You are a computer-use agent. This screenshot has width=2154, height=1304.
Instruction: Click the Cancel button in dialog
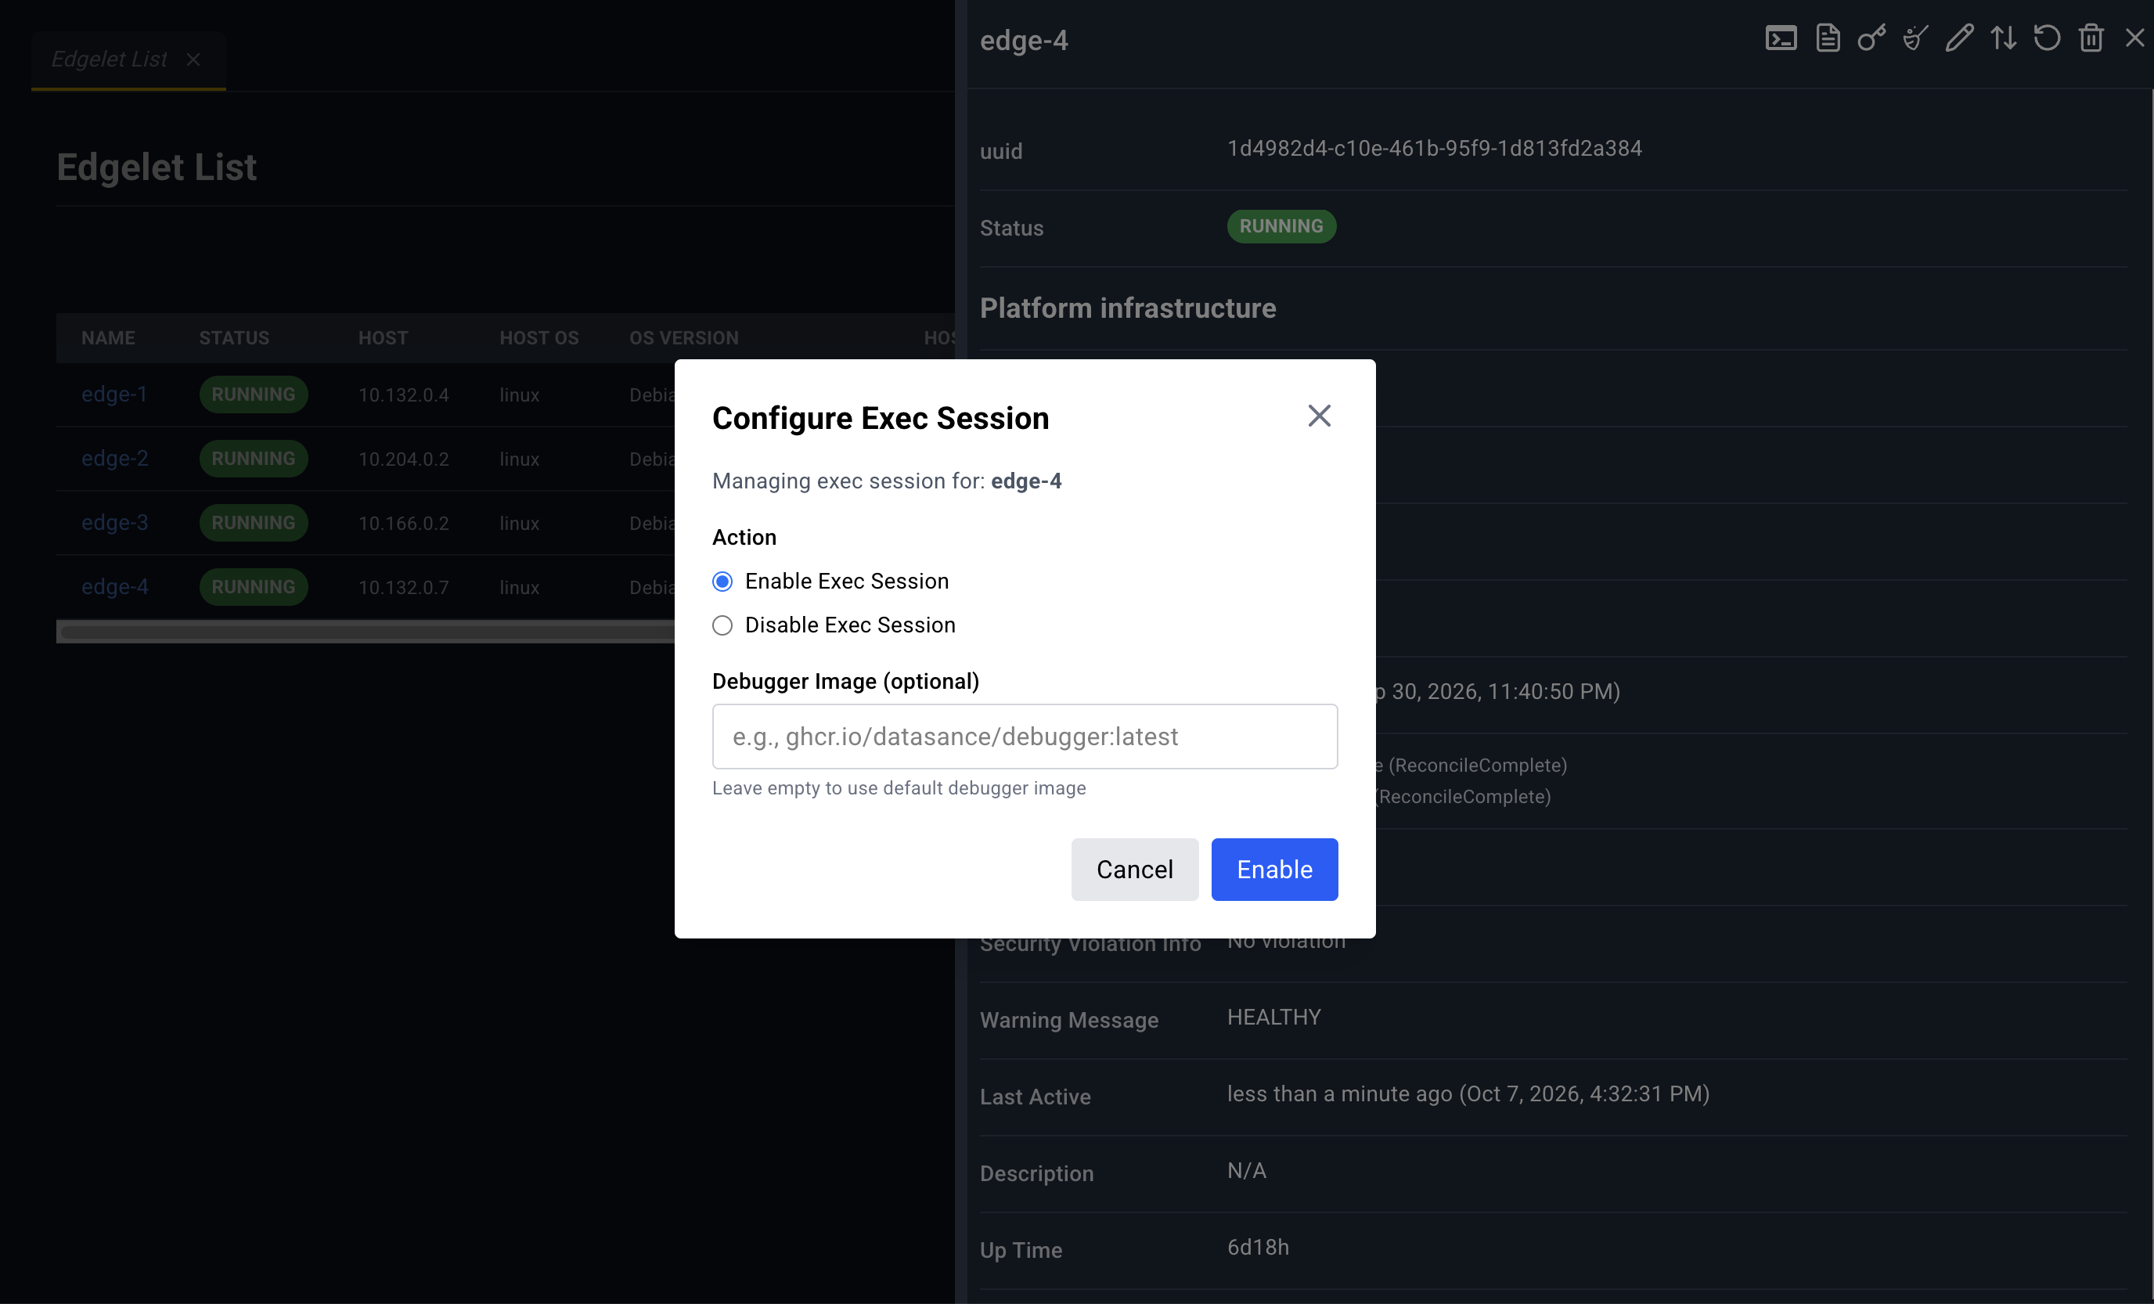click(x=1135, y=870)
